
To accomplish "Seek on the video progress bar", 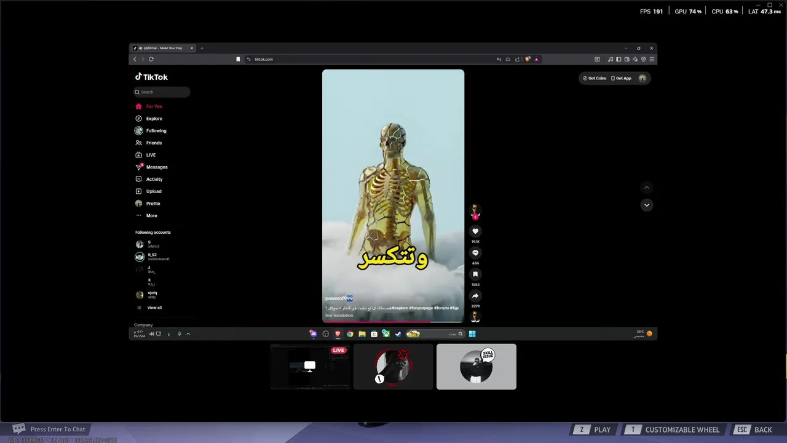I will point(393,321).
